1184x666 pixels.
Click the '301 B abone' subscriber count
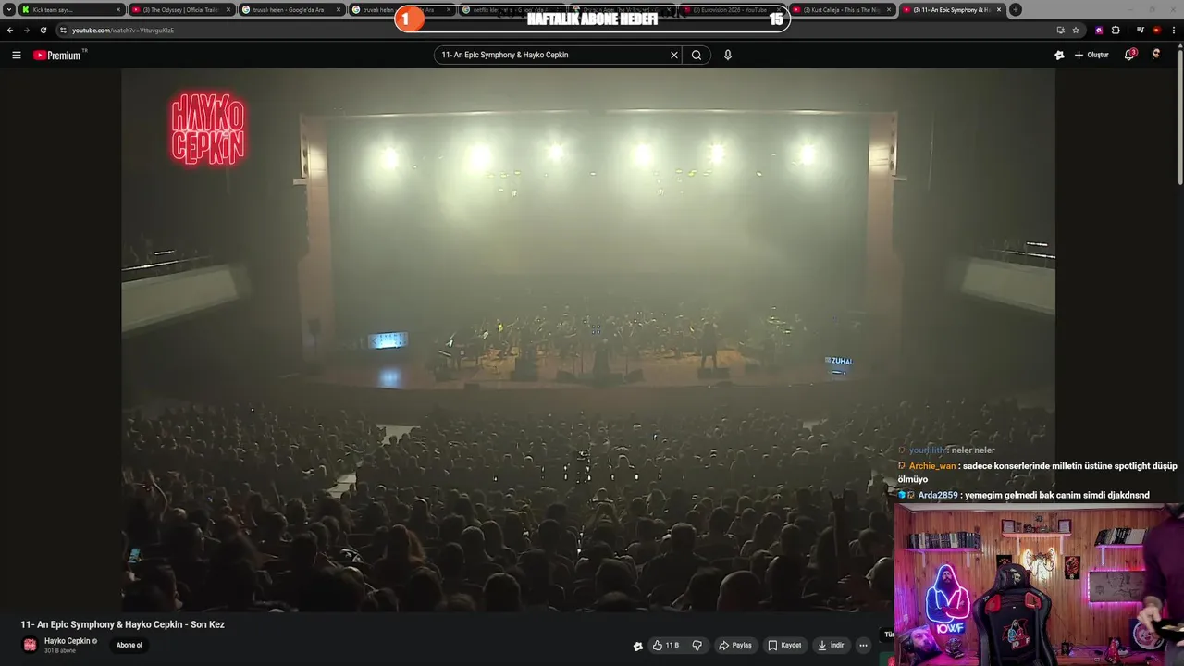pyautogui.click(x=60, y=651)
